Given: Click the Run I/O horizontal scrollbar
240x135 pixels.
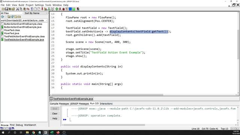Looking at the screenshot, I should [x=104, y=125].
